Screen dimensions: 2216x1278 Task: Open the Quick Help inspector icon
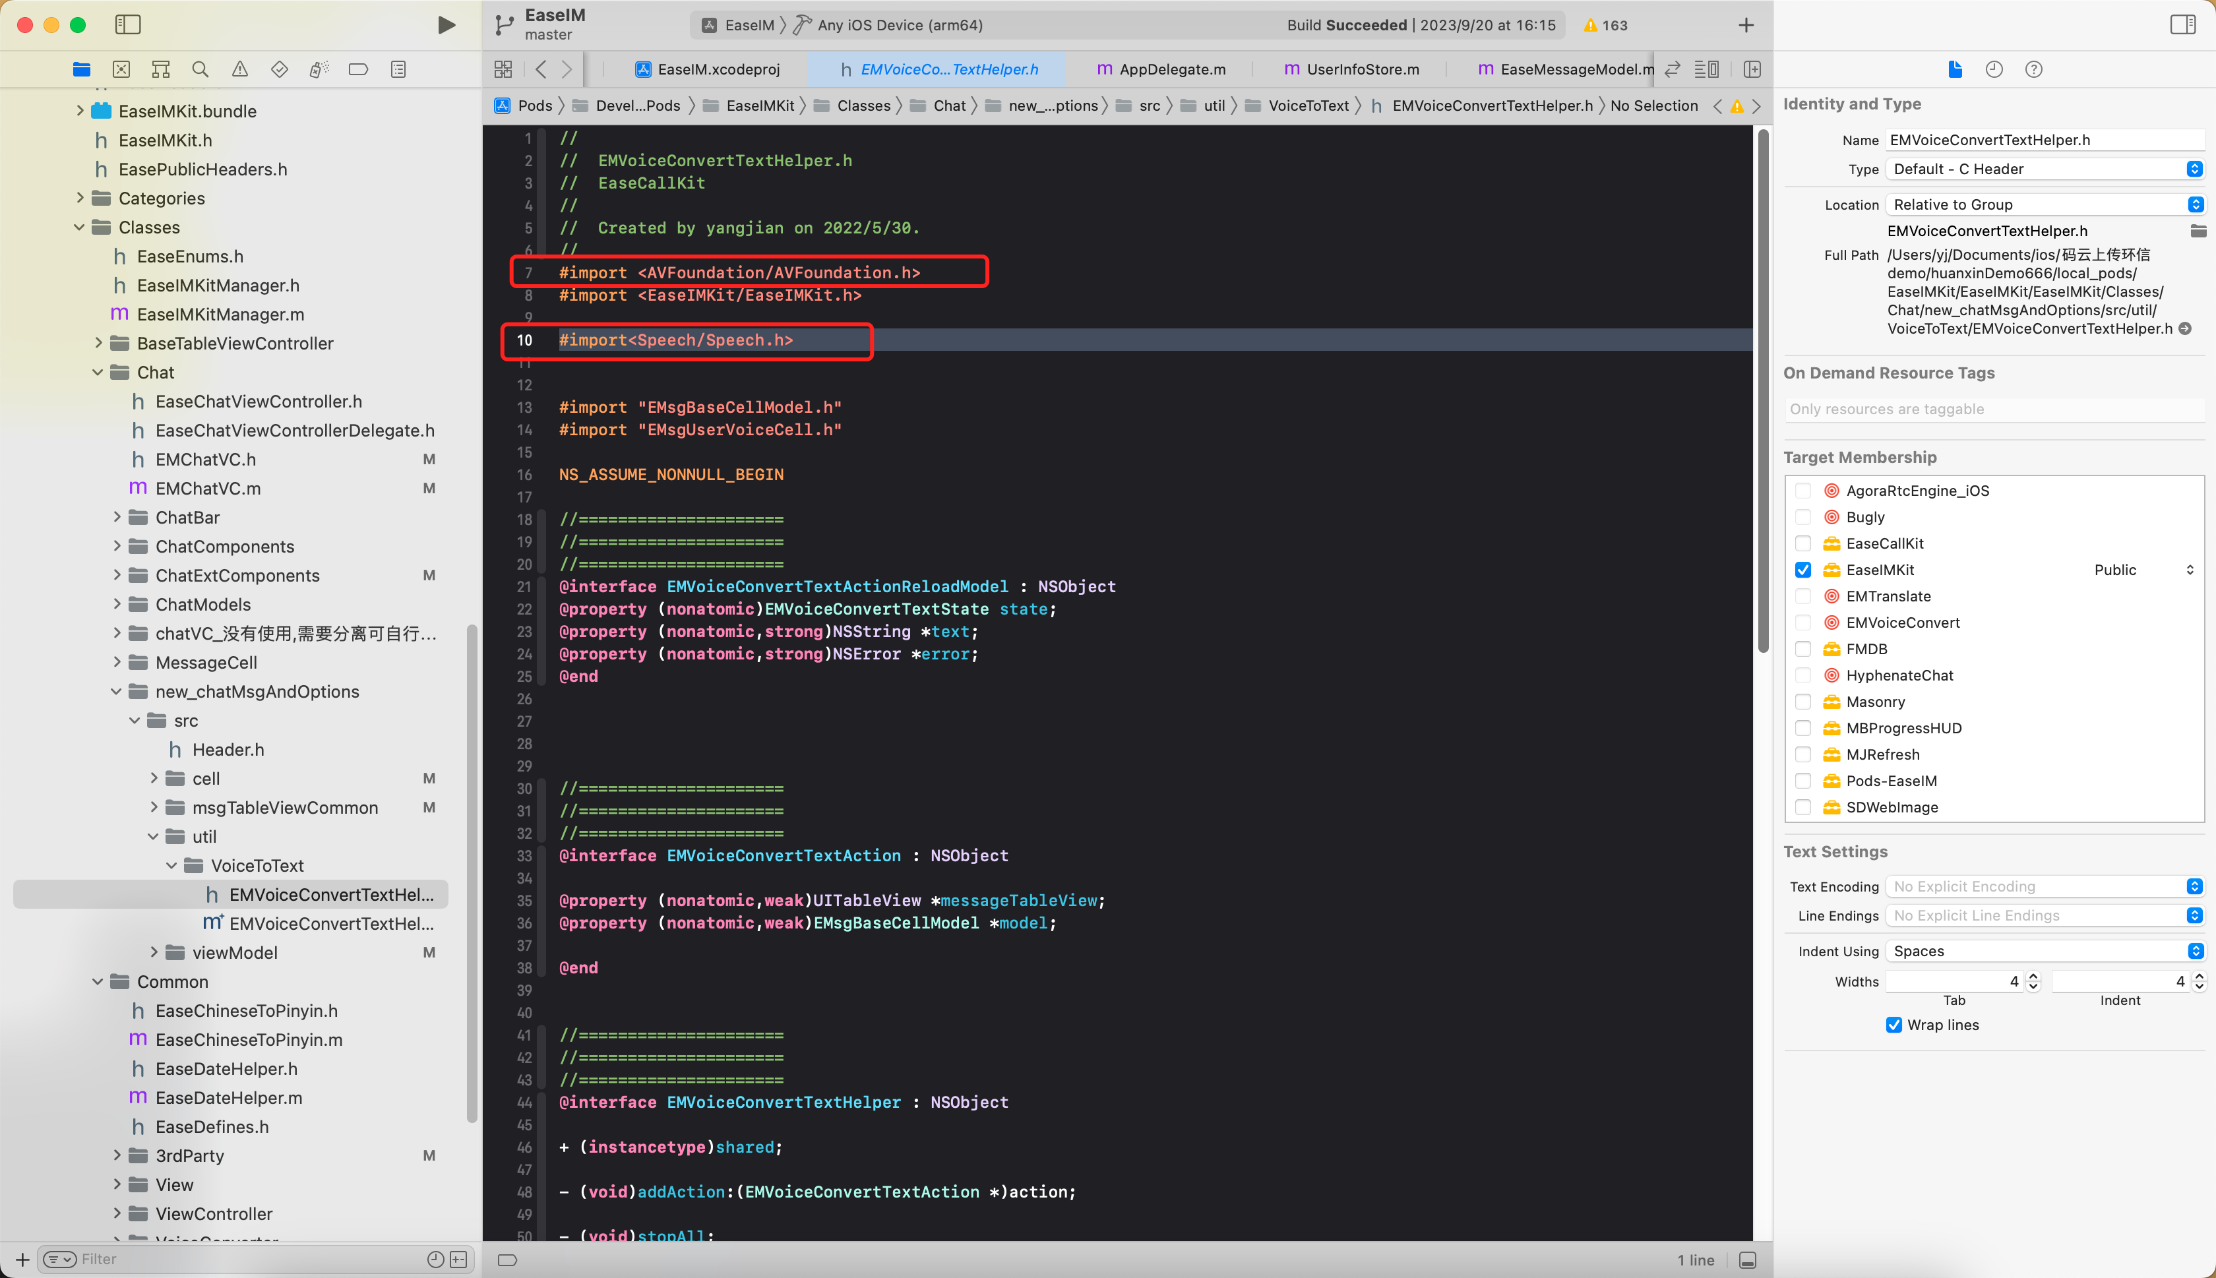tap(2033, 69)
